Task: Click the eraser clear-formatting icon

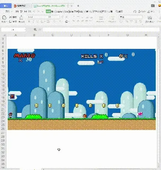Action: pyautogui.click(x=67, y=22)
